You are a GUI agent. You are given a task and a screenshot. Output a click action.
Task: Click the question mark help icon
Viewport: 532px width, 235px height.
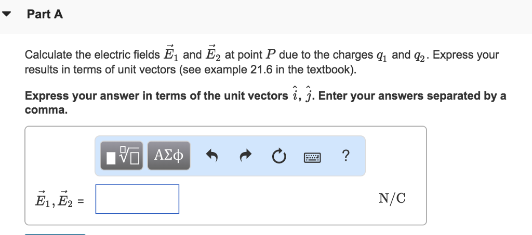pyautogui.click(x=346, y=155)
